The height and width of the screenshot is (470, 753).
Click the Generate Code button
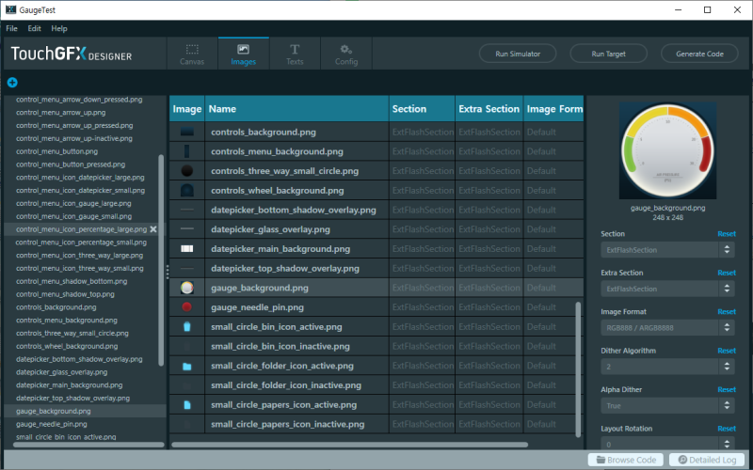click(699, 55)
